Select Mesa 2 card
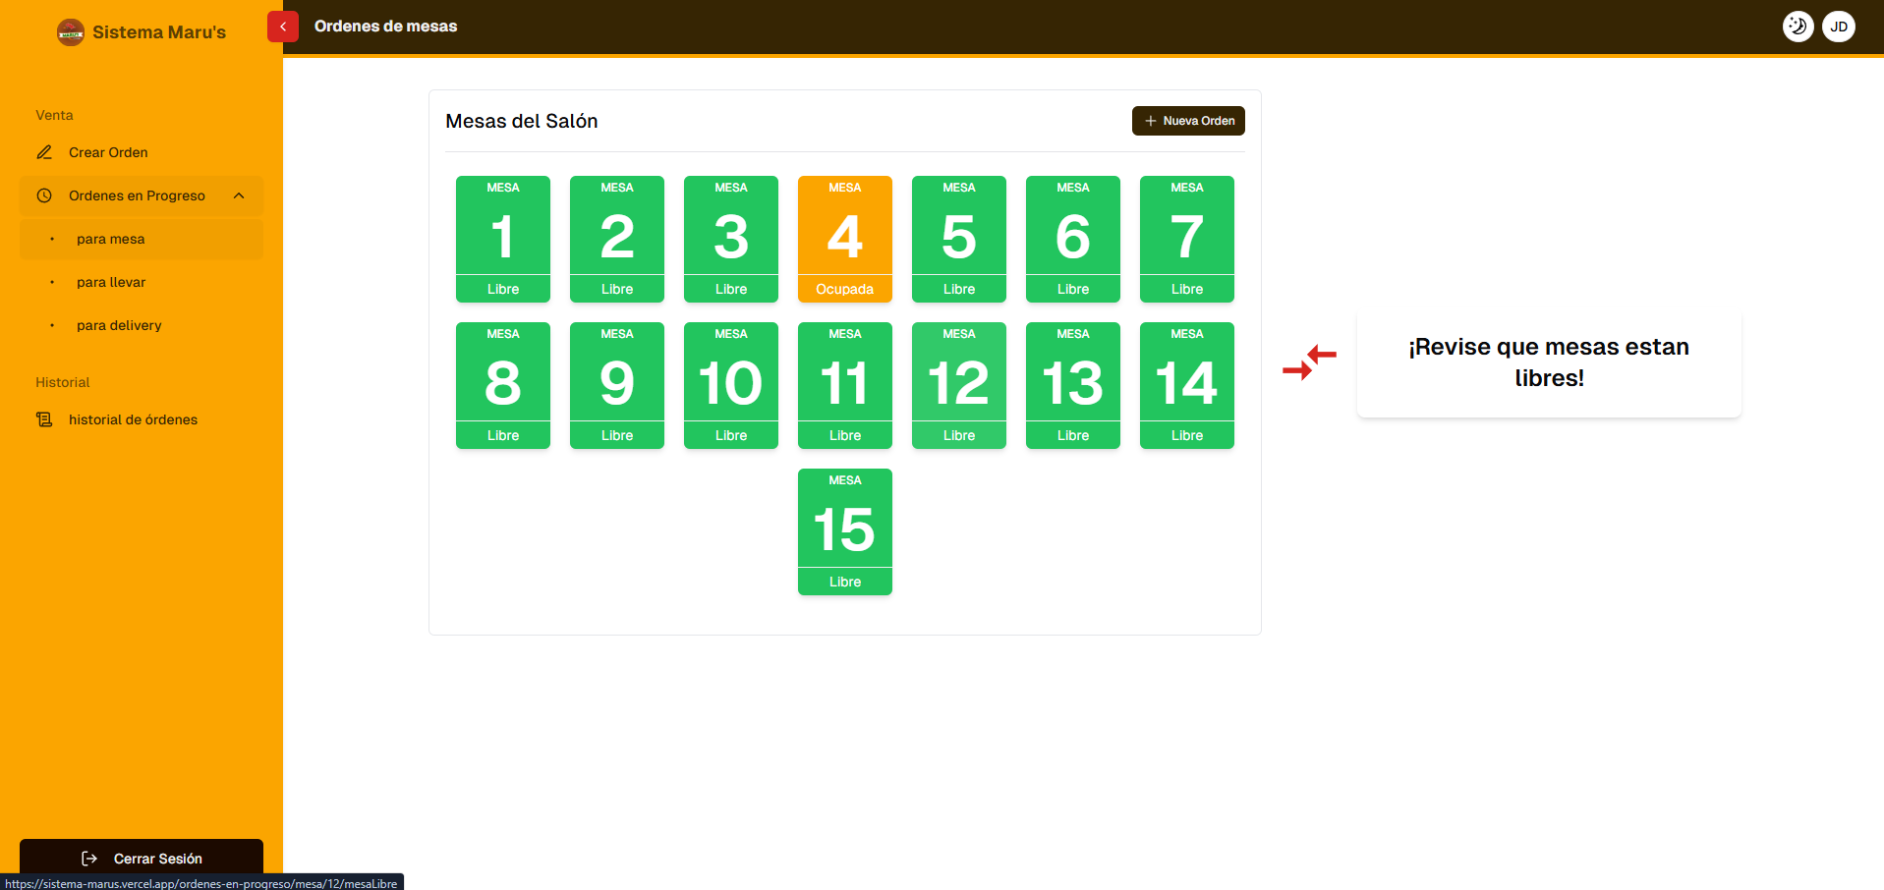The height and width of the screenshot is (890, 1884). tap(617, 239)
